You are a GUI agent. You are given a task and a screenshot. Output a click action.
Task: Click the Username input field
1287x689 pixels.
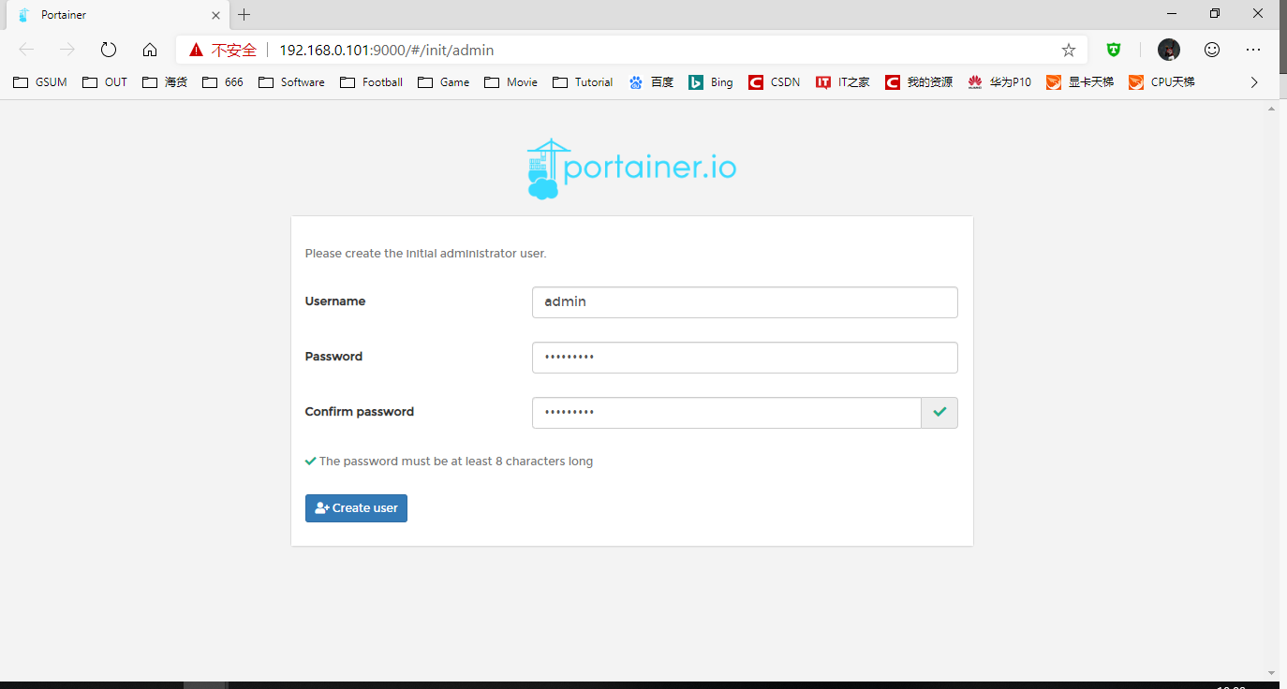tap(744, 301)
